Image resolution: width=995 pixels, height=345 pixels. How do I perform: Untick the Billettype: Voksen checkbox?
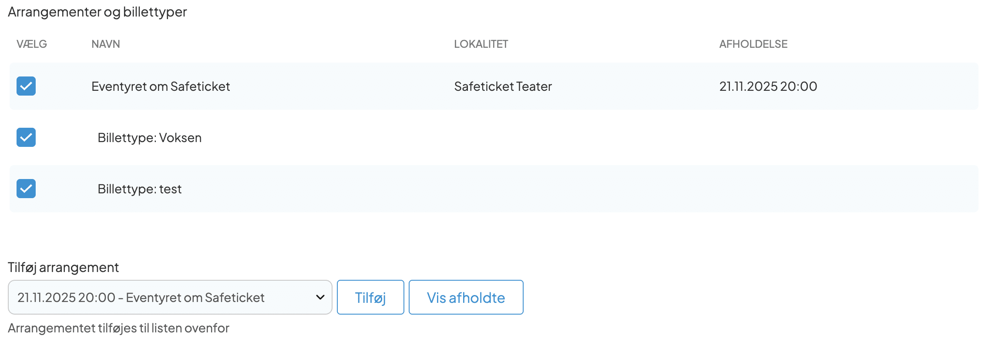click(26, 137)
